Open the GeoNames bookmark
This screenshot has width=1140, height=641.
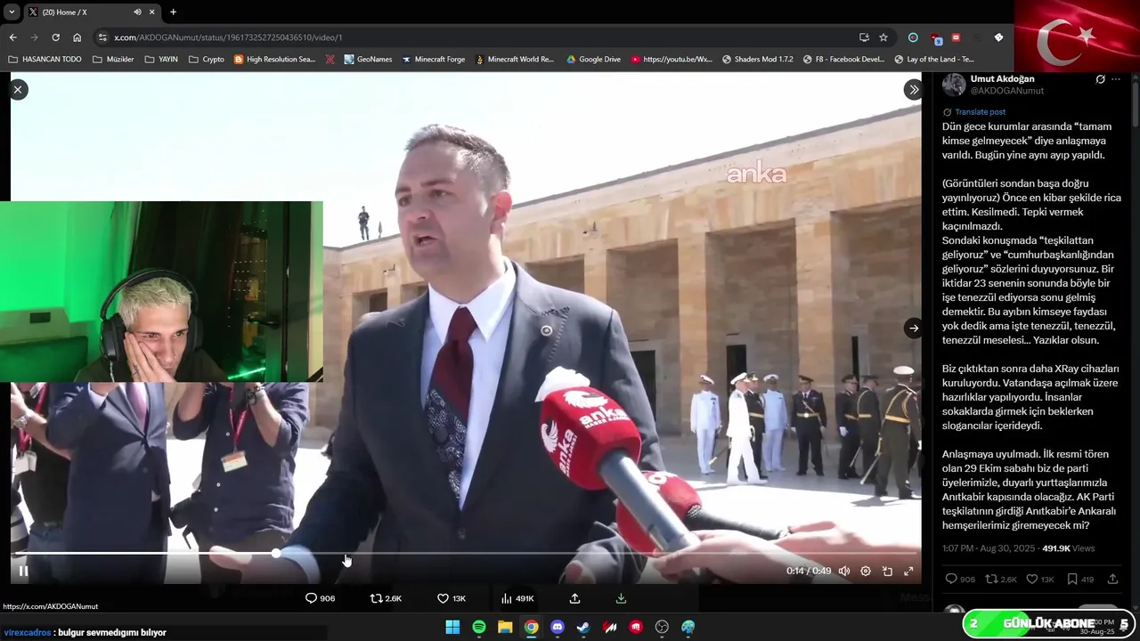click(368, 60)
